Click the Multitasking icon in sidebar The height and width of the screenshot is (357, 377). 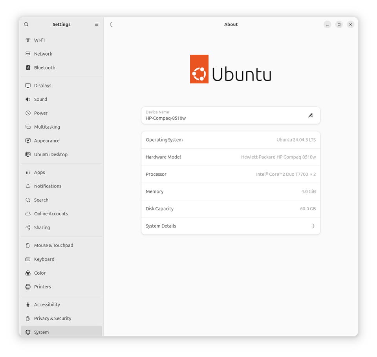28,127
